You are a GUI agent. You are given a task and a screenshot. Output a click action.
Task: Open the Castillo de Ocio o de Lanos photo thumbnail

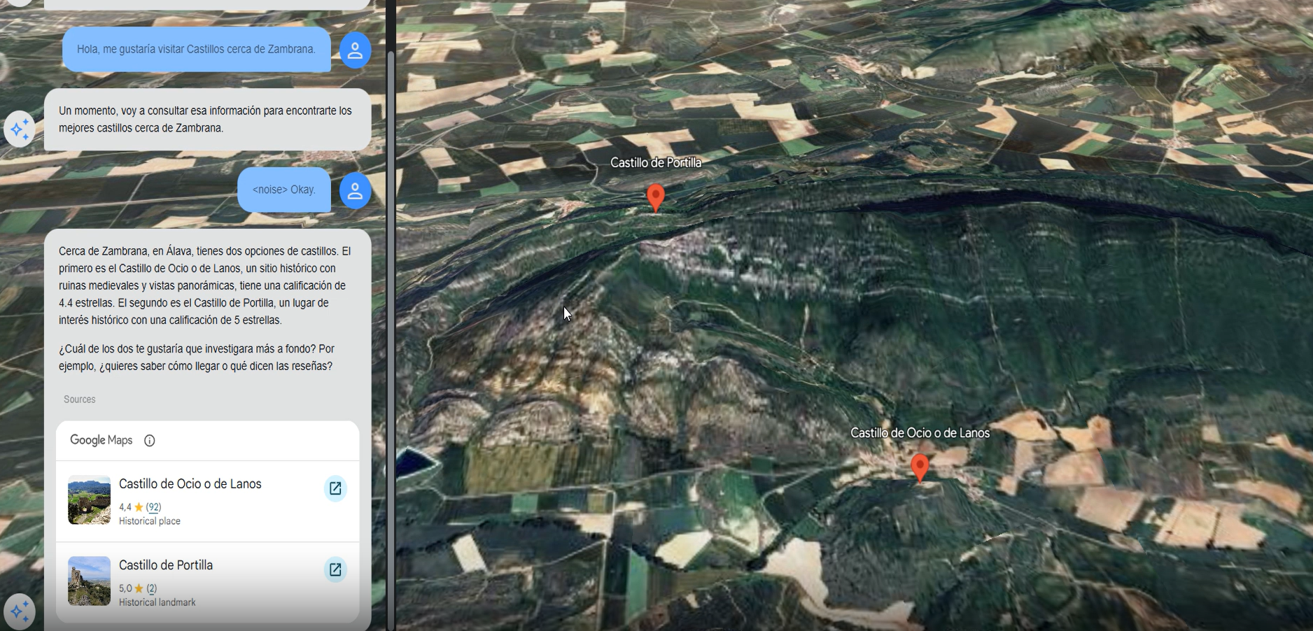coord(89,500)
